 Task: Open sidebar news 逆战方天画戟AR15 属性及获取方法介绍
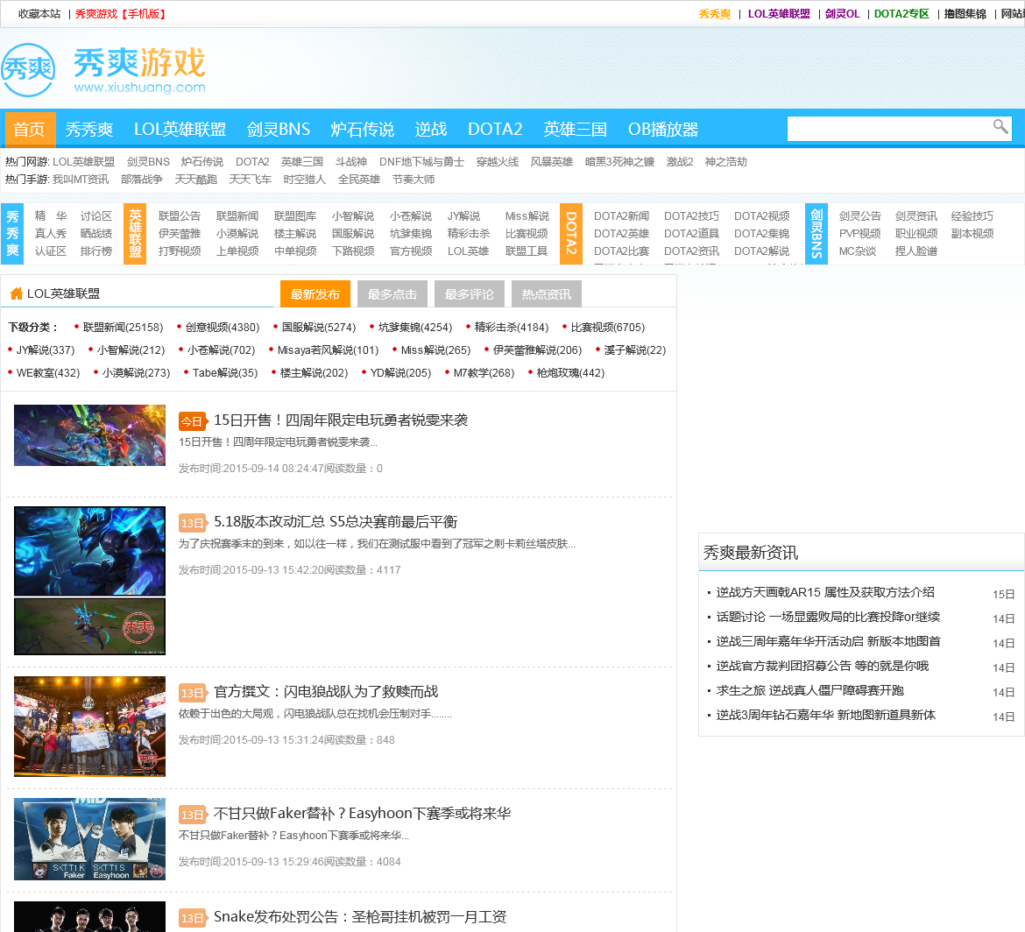coord(825,593)
